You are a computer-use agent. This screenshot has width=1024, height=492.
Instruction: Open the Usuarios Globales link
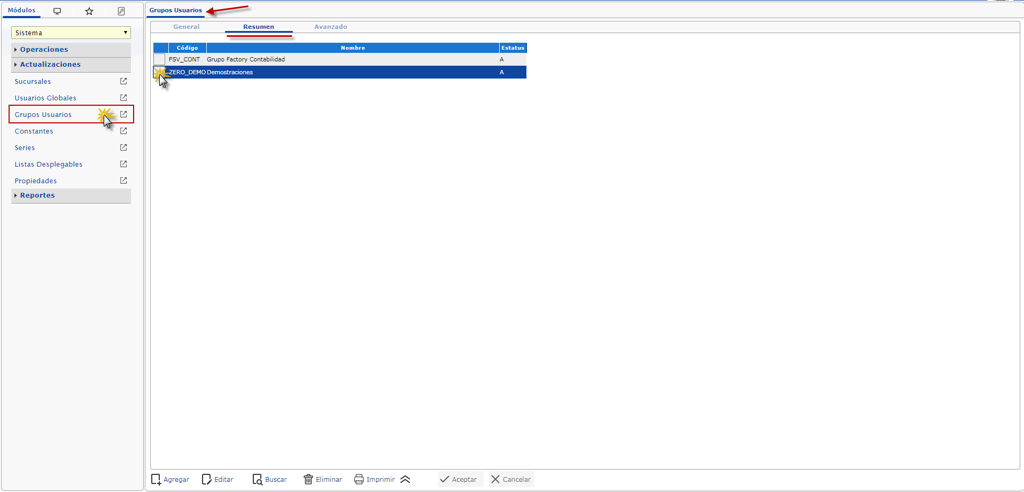(45, 98)
